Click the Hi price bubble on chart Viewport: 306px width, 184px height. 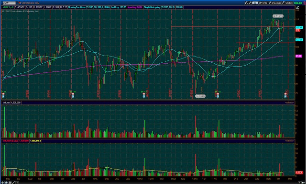coord(278,16)
